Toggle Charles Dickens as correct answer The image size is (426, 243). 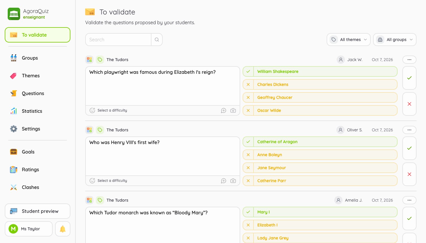pos(248,84)
